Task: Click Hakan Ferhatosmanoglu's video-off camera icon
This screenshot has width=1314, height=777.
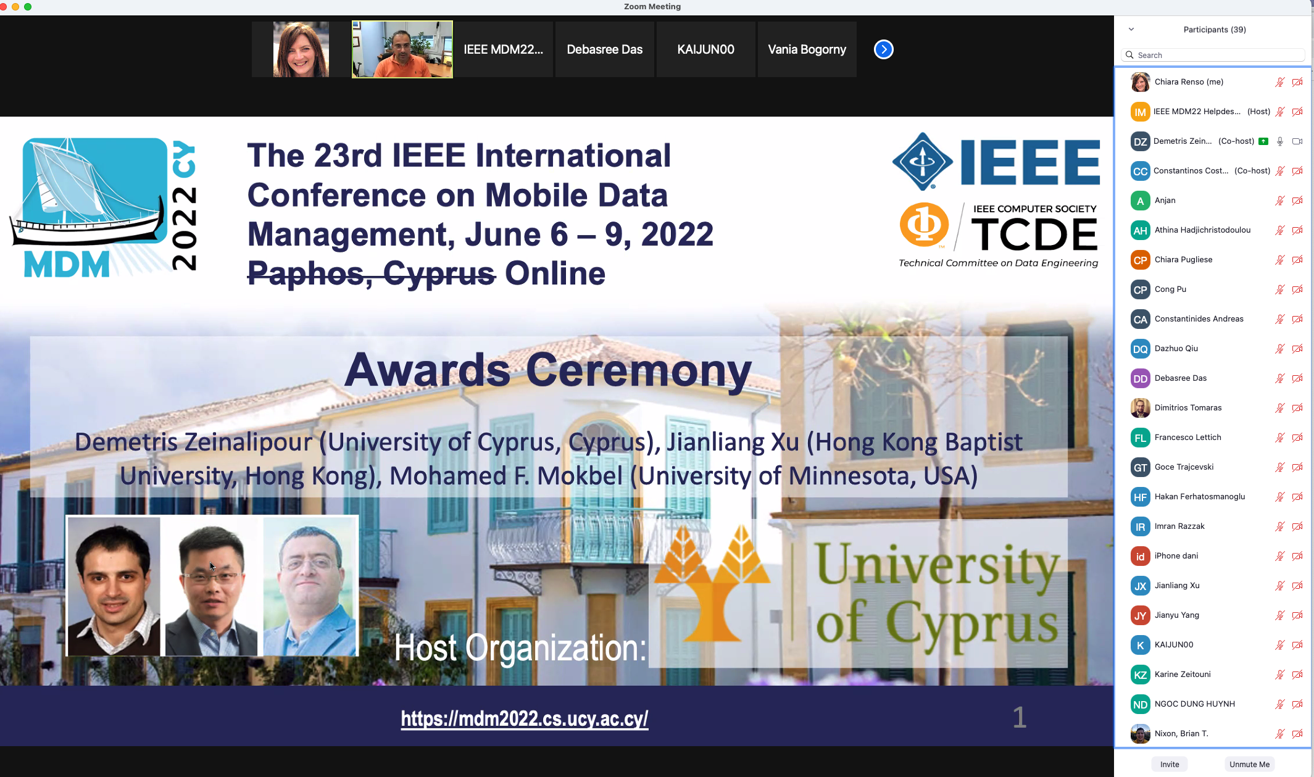Action: pos(1297,497)
